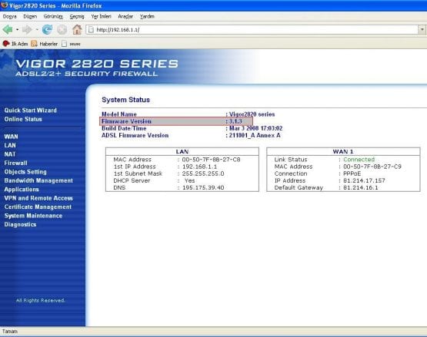Click the System Status heading

126,100
